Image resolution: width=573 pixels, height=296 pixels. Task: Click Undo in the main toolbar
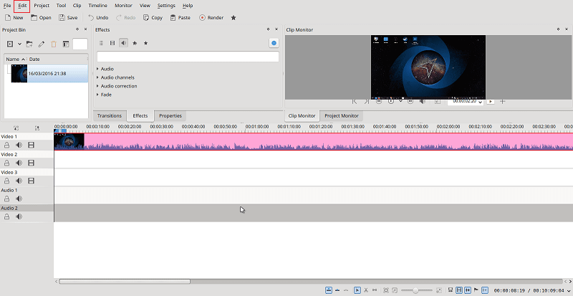[x=98, y=17]
